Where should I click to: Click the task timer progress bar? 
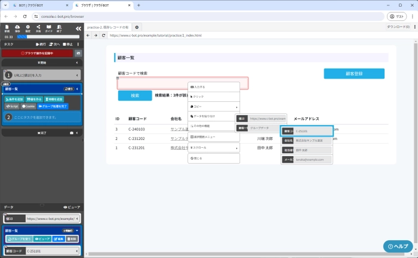coord(48,36)
